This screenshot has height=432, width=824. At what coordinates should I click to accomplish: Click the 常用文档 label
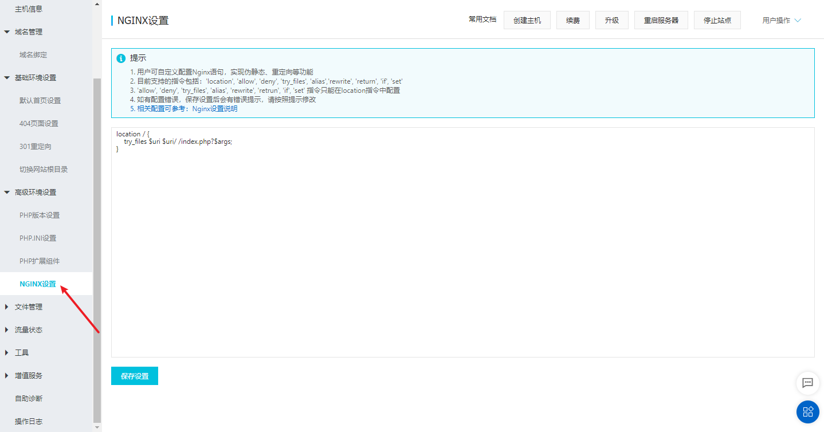(482, 19)
